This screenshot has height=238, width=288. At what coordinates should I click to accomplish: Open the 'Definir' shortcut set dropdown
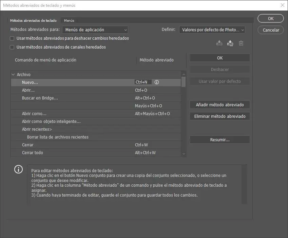tap(212, 30)
